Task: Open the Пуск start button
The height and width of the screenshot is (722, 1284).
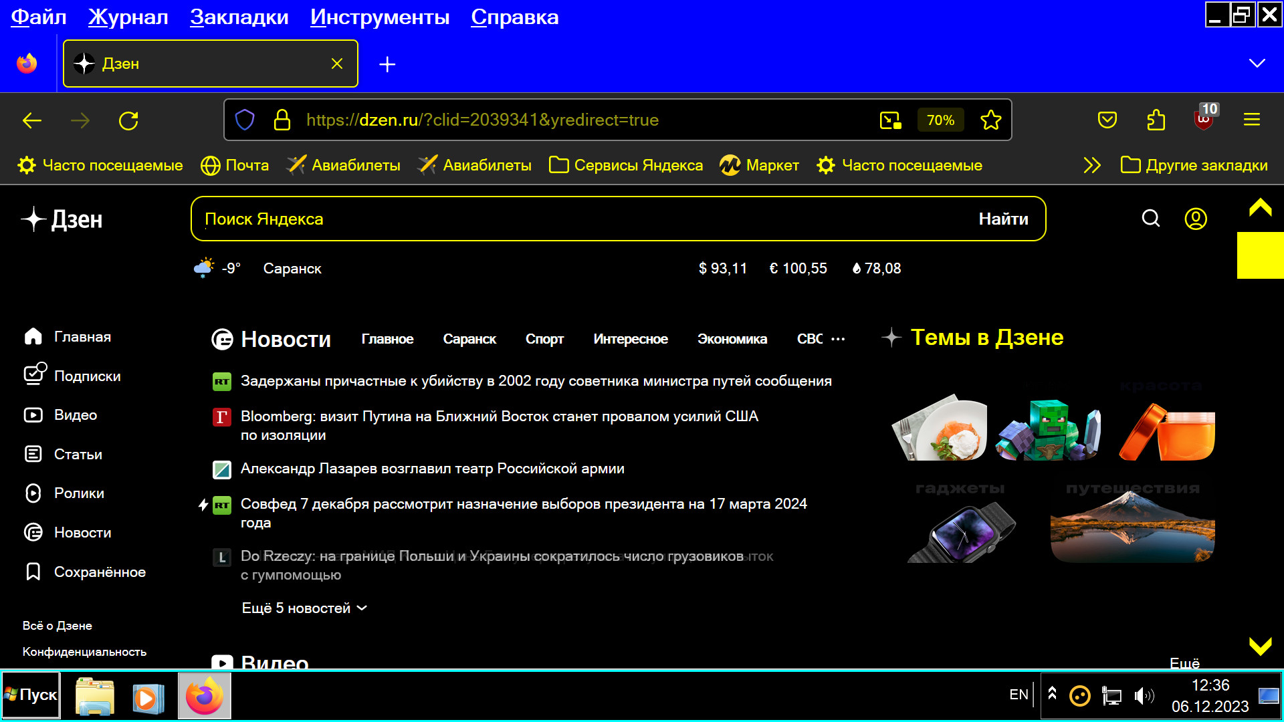Action: point(31,695)
